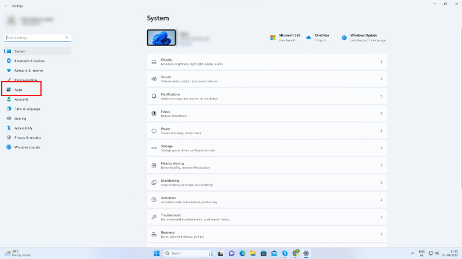This screenshot has width=462, height=259.
Task: Select the Privacy & security shield icon
Action: (x=9, y=138)
